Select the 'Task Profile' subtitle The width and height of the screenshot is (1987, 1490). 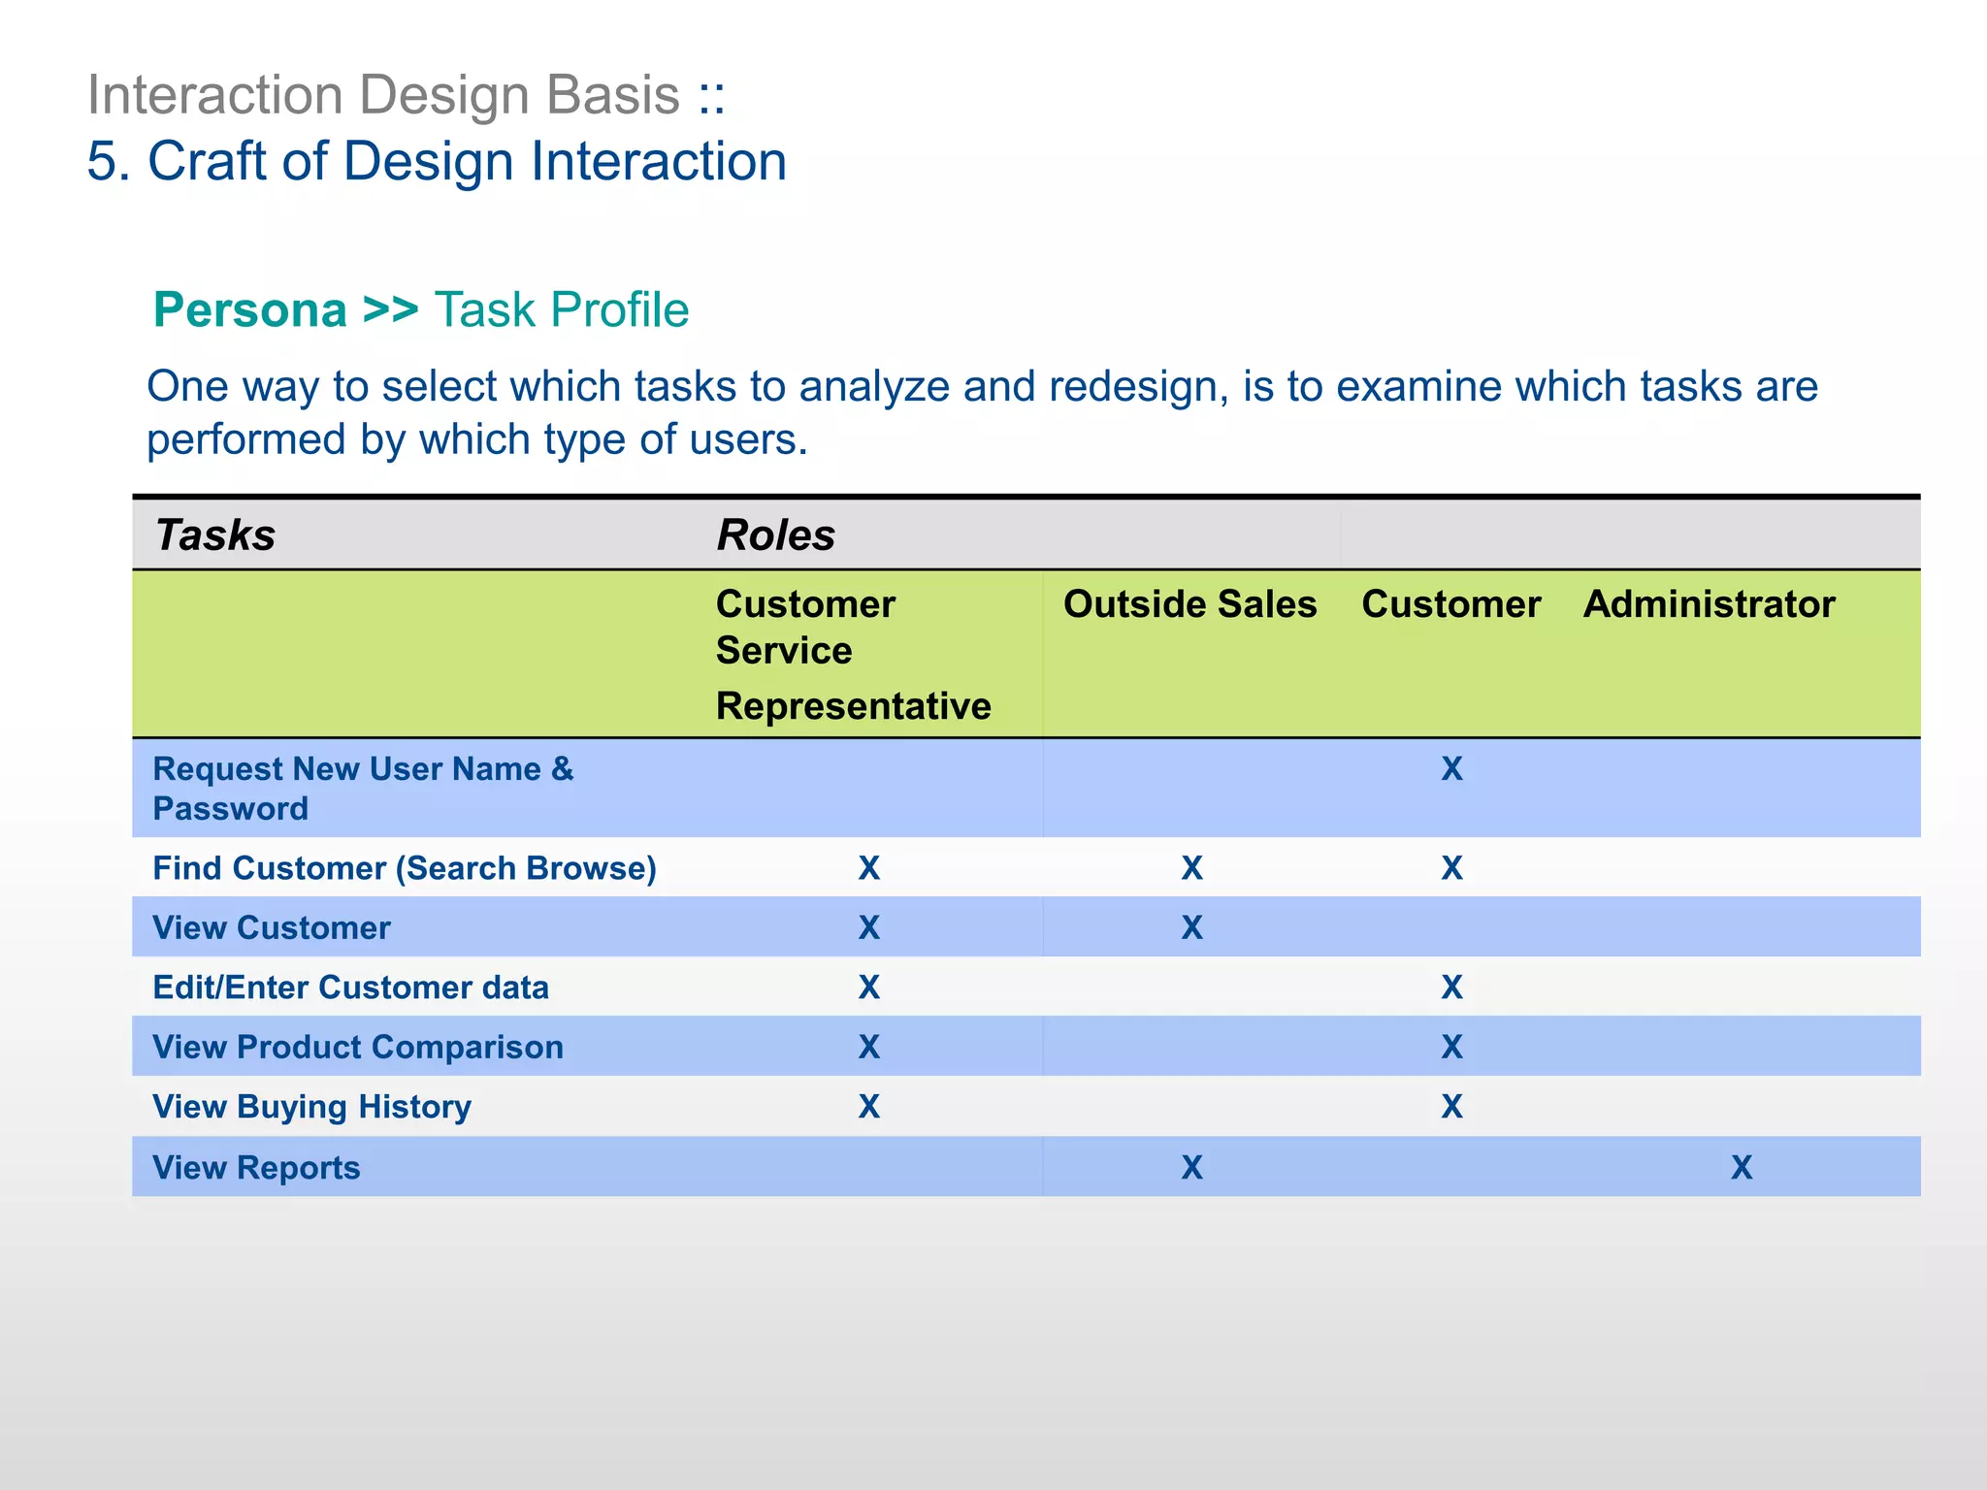tap(562, 310)
